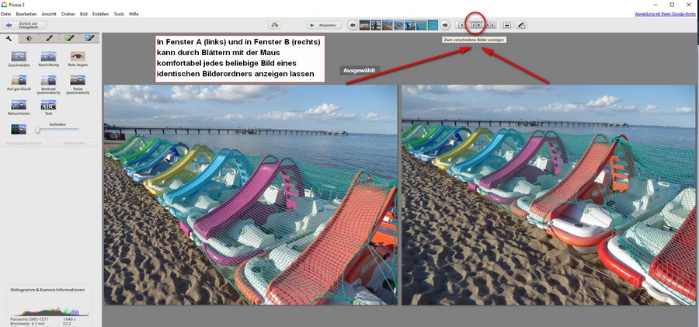Select the Text tool with ABC icon
Screen dimensions: 699x327
(x=48, y=106)
